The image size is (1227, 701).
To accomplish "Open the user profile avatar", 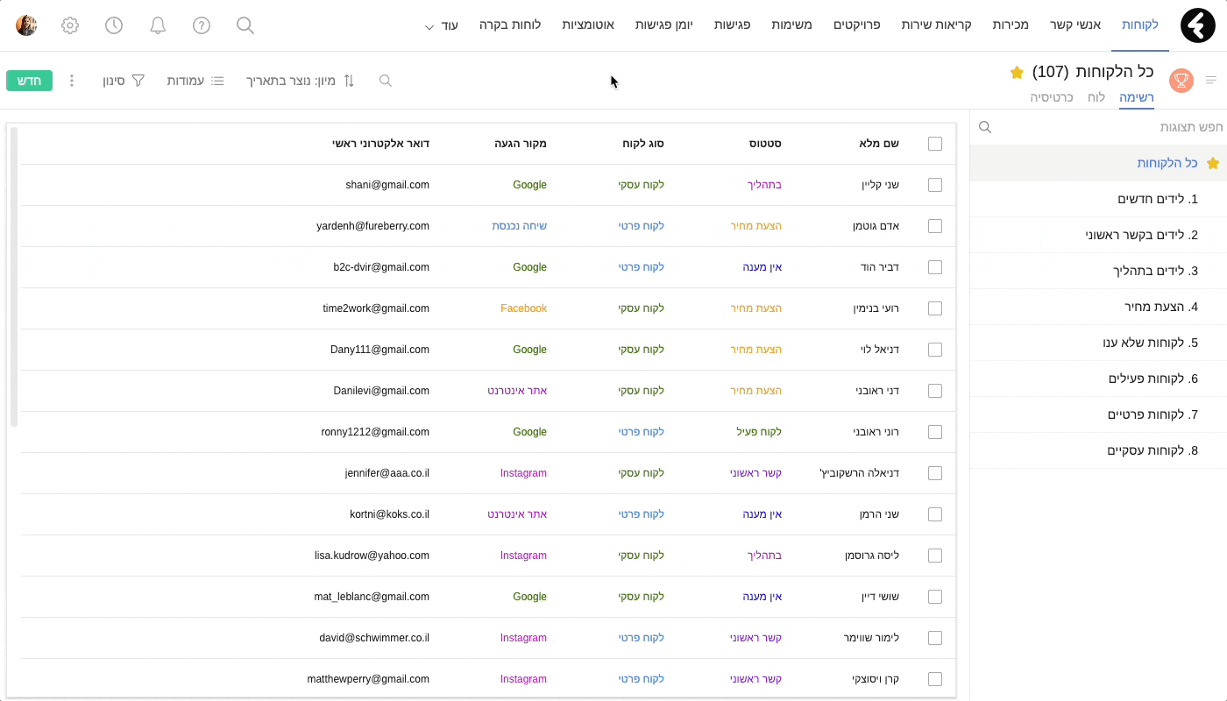I will pos(26,25).
